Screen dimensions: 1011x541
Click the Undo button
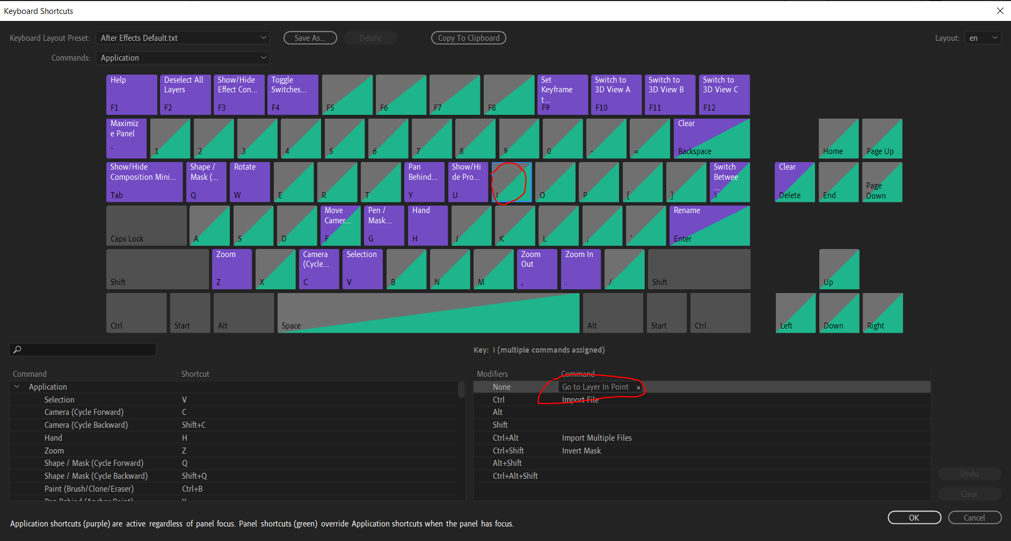tap(970, 474)
